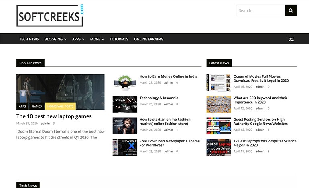The width and height of the screenshot is (309, 188).
Task: Expand the More dropdown menu
Action: coord(97,39)
